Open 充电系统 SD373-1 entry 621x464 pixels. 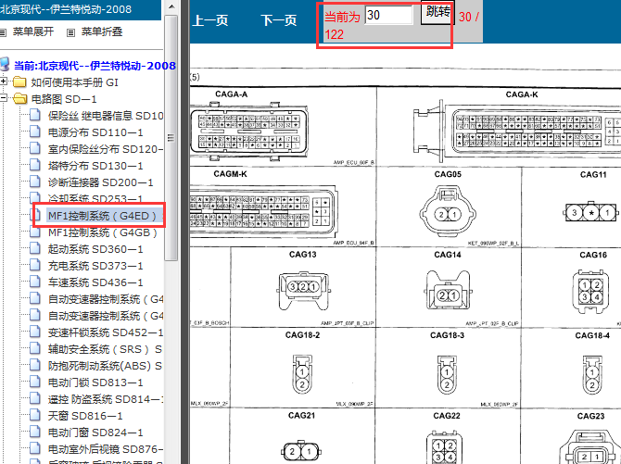pos(95,266)
